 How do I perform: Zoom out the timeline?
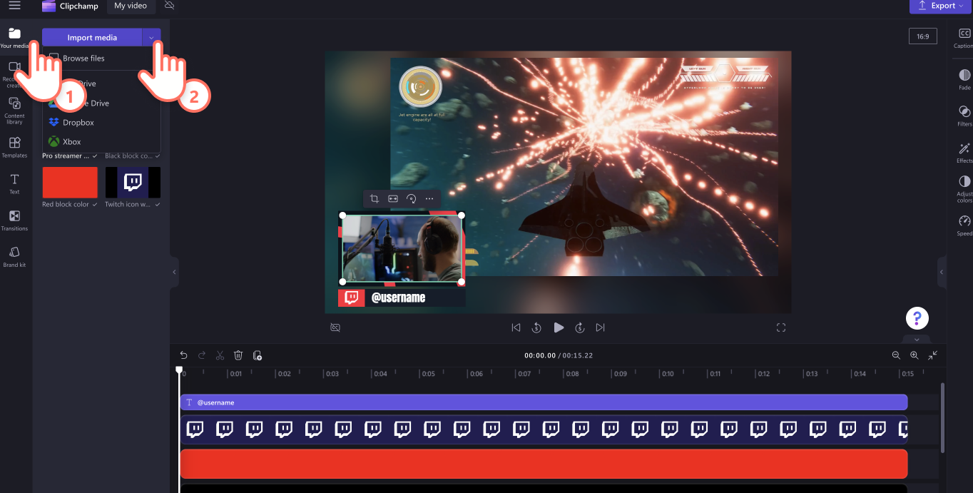(897, 355)
